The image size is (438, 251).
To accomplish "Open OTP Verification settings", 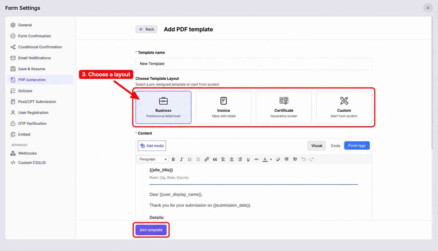I will 40,124.
